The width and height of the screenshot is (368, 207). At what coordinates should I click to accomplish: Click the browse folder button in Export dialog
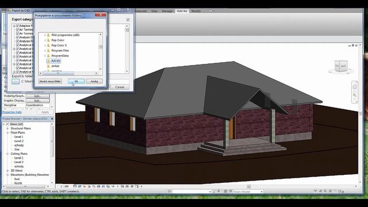16,82
